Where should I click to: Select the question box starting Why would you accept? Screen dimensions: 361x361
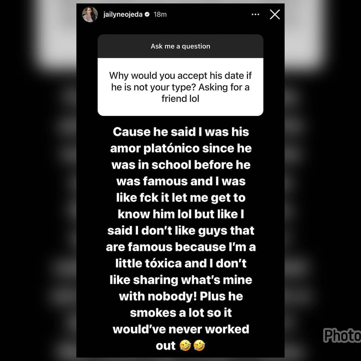(x=180, y=87)
